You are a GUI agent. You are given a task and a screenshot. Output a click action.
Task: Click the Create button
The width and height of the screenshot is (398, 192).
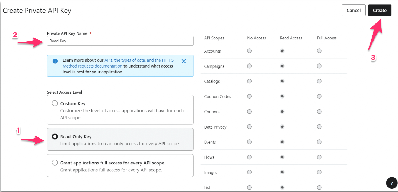[x=380, y=10]
